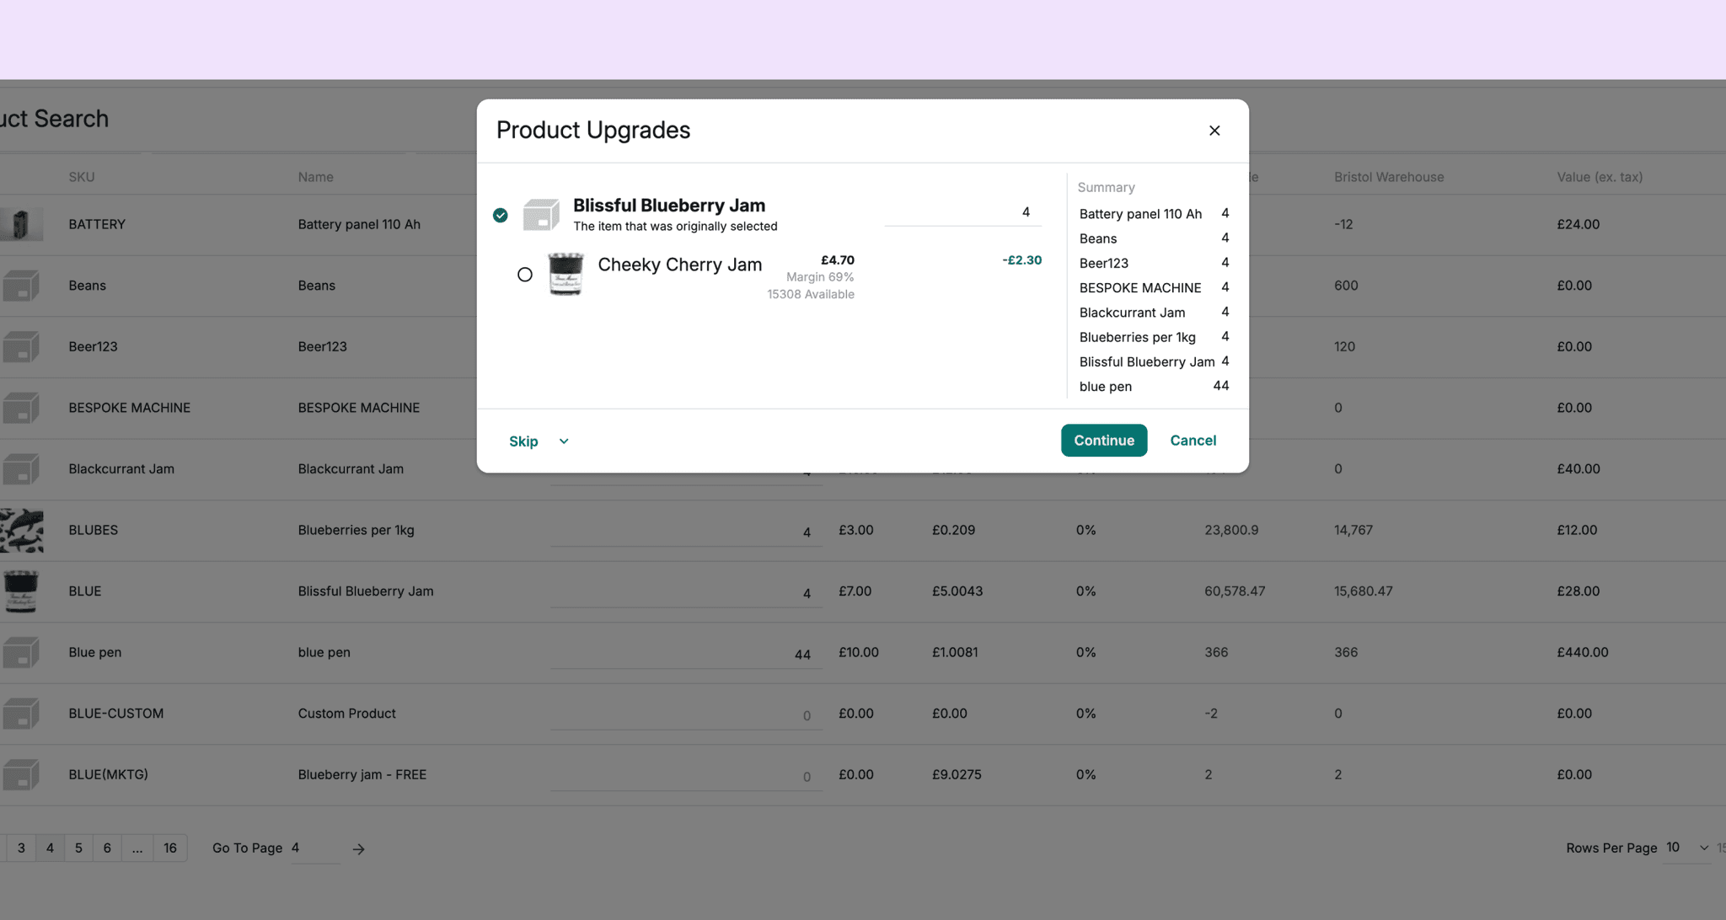Click the Skip button
This screenshot has width=1726, height=920.
pyautogui.click(x=523, y=441)
